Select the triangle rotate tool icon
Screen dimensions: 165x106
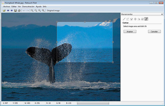139,19
